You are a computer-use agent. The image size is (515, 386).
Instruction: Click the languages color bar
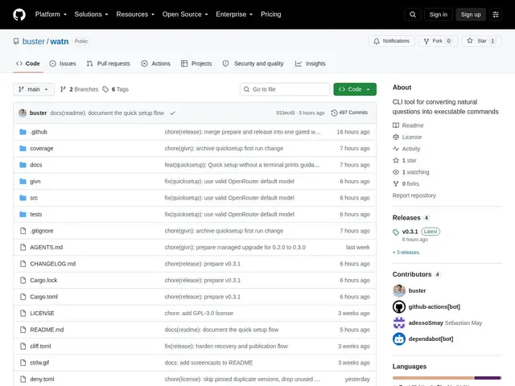tap(447, 378)
